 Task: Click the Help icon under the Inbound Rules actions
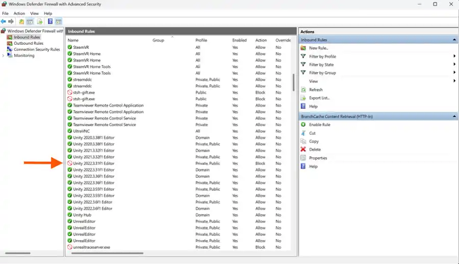303,106
